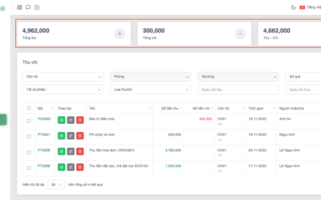
Task: Open the Loại thu/chi dropdown
Action: [x=150, y=90]
